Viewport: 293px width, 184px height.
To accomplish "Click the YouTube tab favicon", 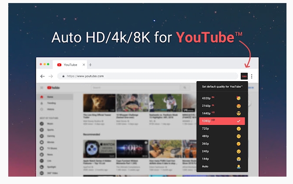I will tap(59, 65).
